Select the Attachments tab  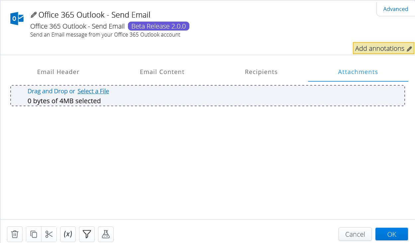(x=358, y=72)
